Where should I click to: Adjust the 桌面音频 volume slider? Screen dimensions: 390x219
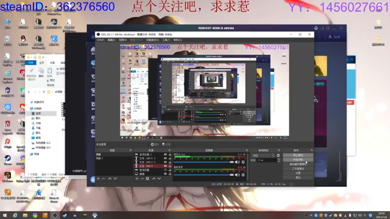point(204,175)
